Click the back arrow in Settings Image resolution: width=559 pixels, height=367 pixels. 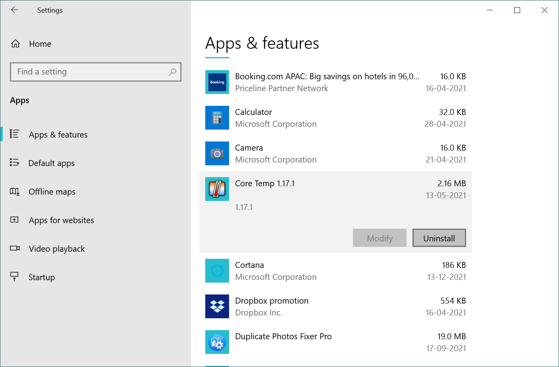click(x=15, y=10)
